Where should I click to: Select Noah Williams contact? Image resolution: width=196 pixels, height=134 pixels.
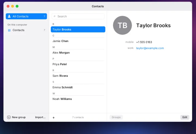(78, 99)
